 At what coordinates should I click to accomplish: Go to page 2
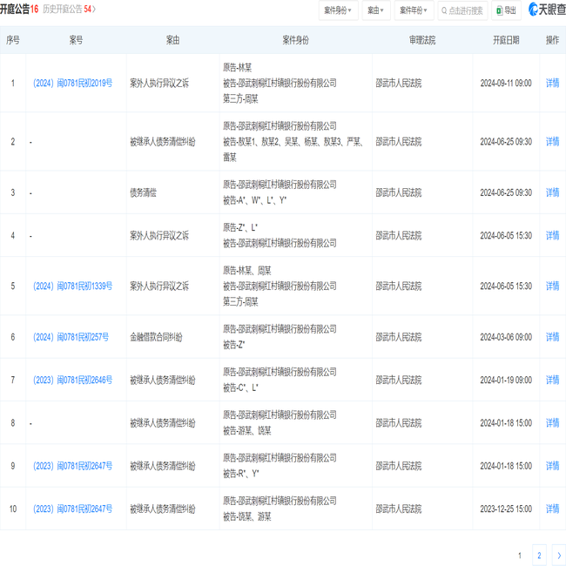(x=539, y=556)
